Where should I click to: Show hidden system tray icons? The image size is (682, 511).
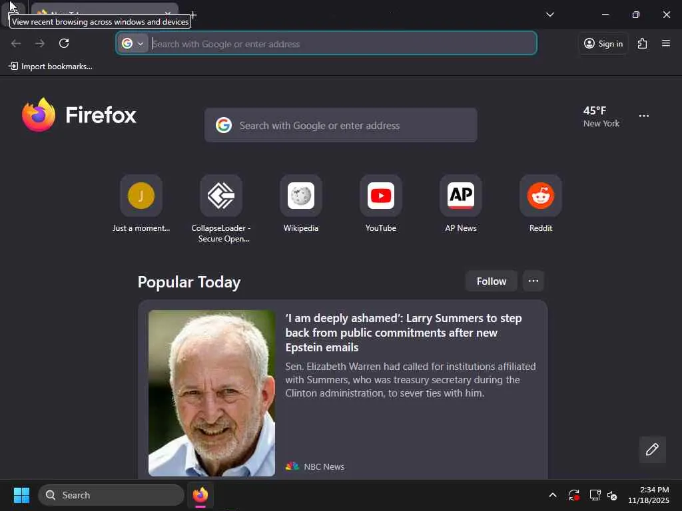[x=552, y=495]
